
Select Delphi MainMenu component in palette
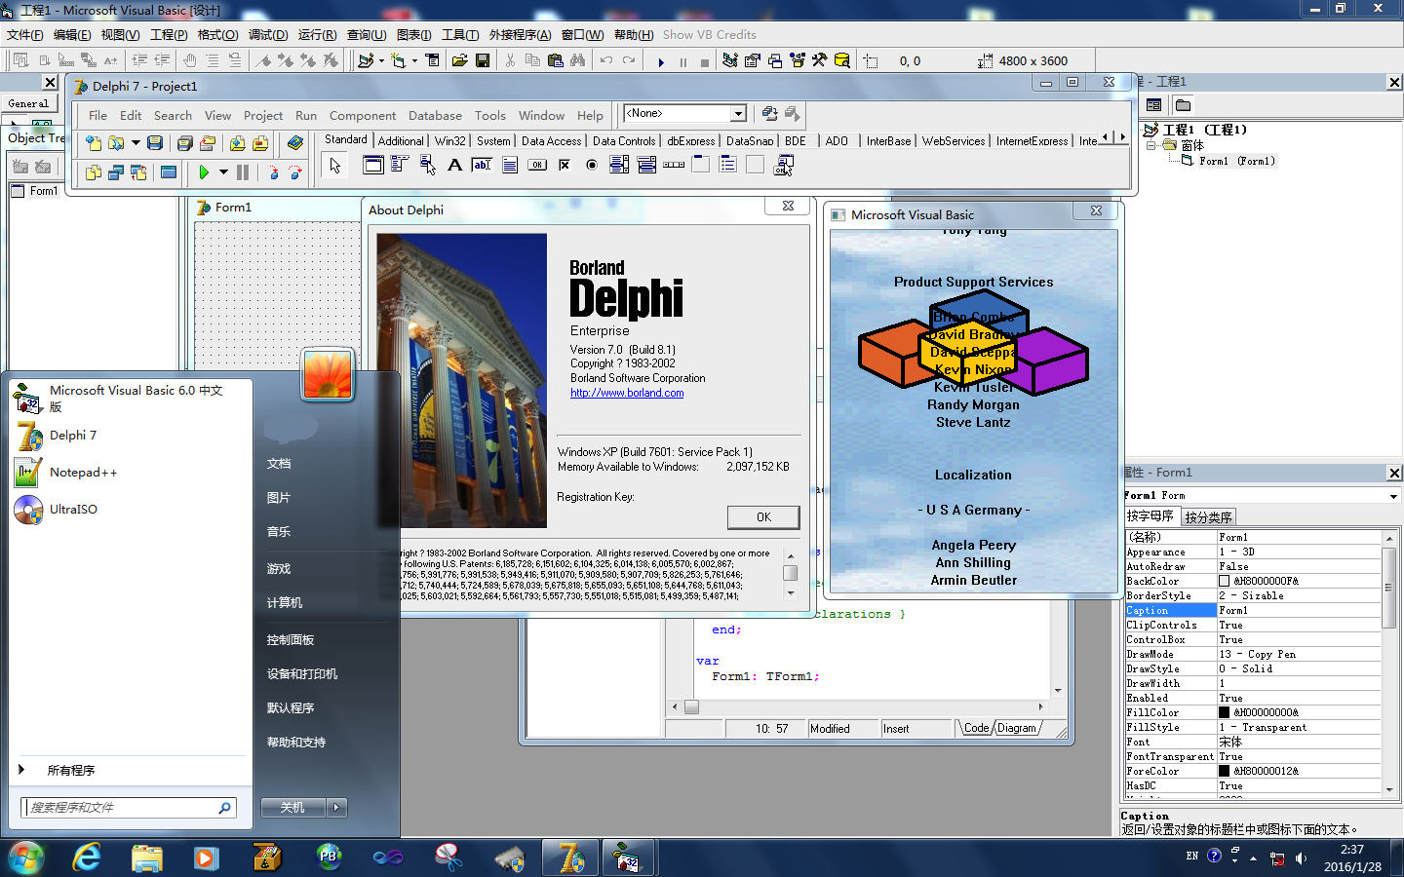pyautogui.click(x=400, y=165)
